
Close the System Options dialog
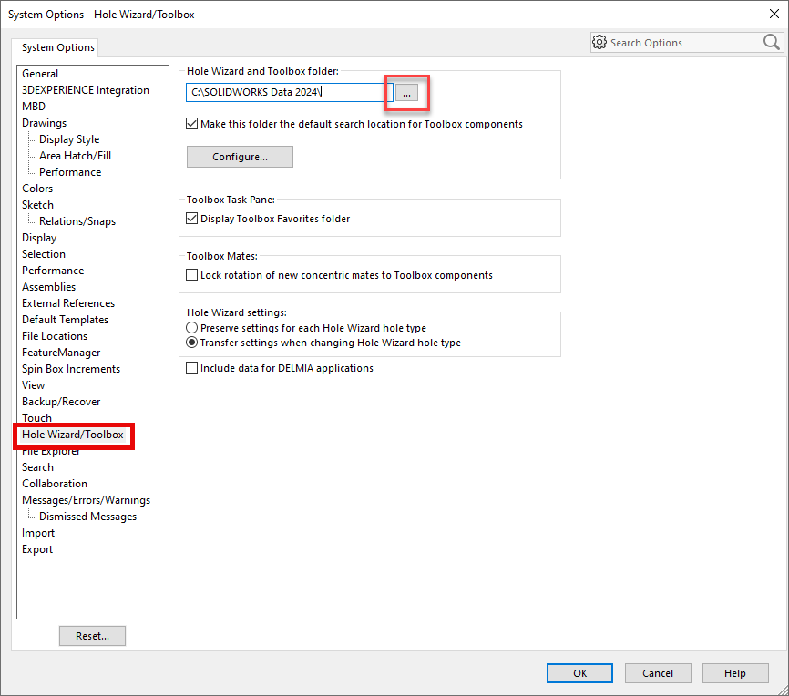pos(774,14)
